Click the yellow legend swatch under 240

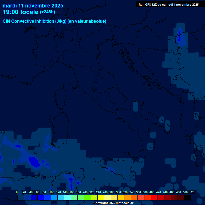[94, 198]
